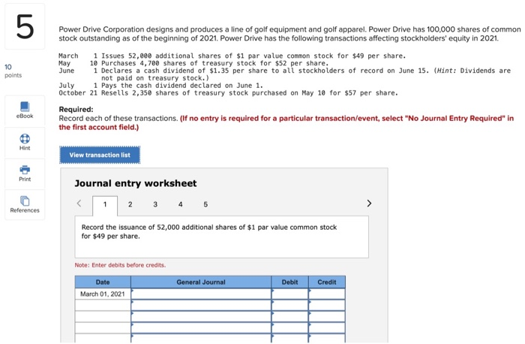Go to next journal entry arrow
Image resolution: width=525 pixels, height=344 pixels.
coord(369,204)
